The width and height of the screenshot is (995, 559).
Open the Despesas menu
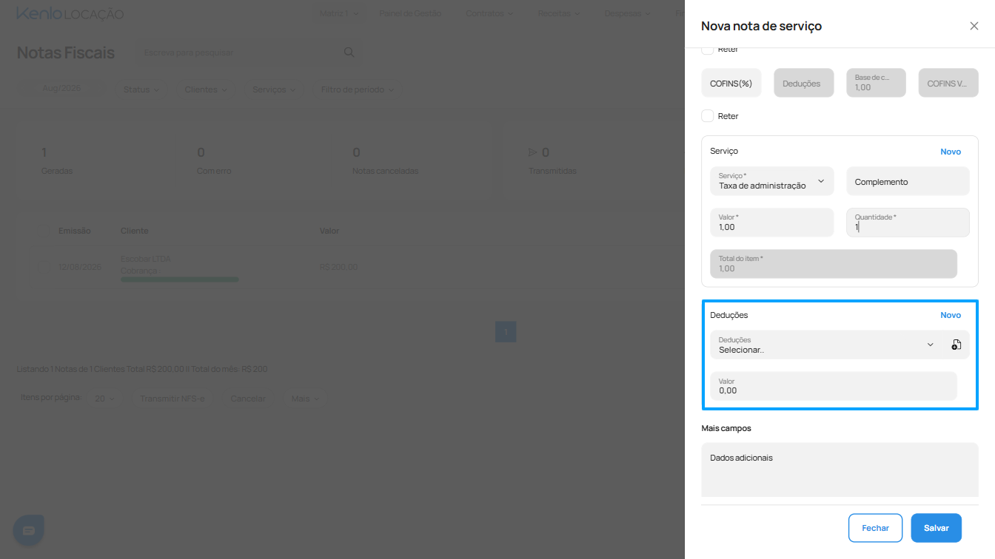[x=628, y=13]
